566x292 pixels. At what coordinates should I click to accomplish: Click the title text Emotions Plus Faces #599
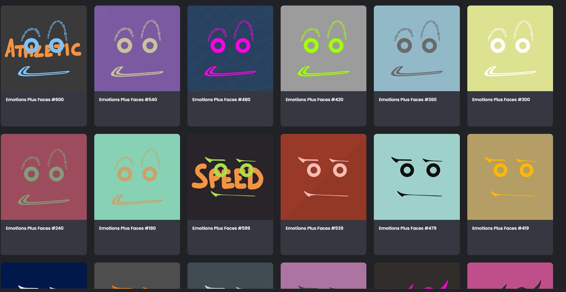pyautogui.click(x=221, y=228)
